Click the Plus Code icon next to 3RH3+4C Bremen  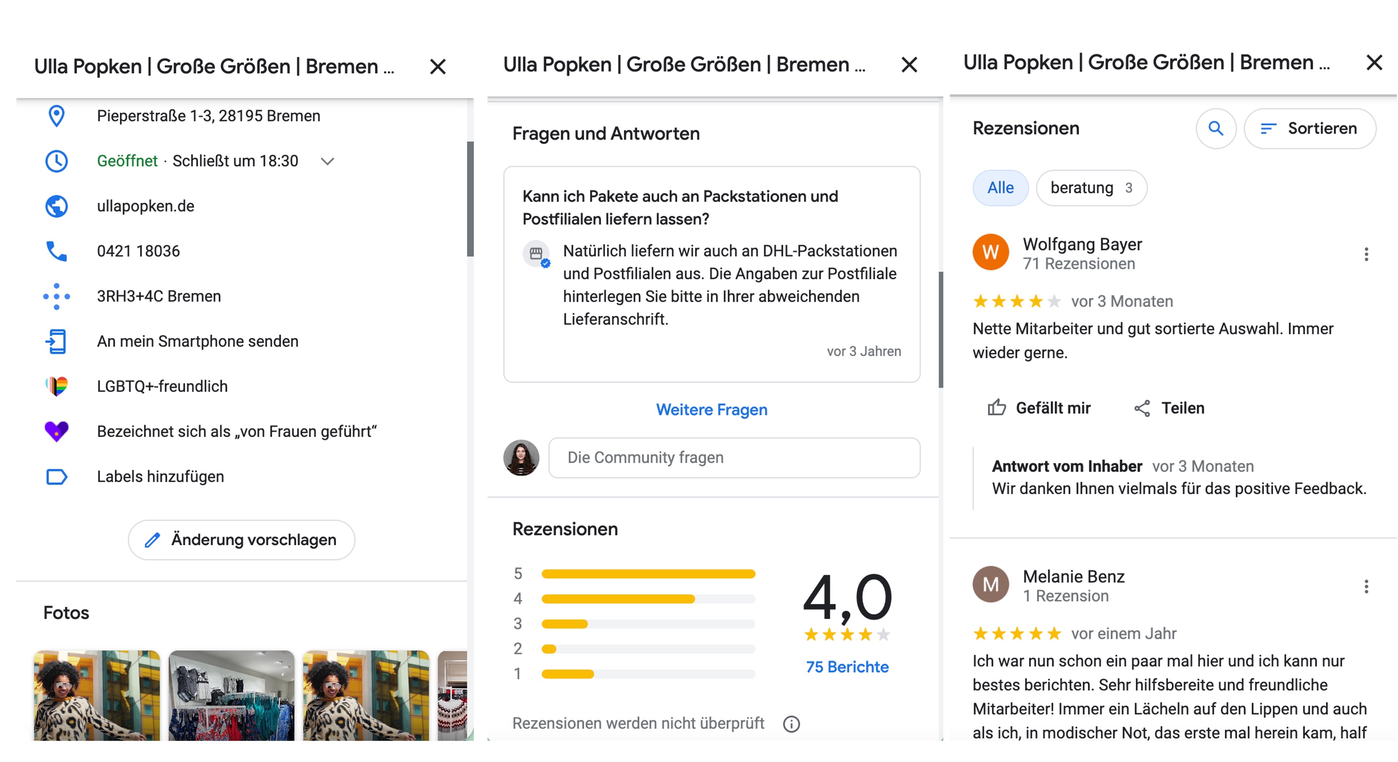tap(56, 296)
